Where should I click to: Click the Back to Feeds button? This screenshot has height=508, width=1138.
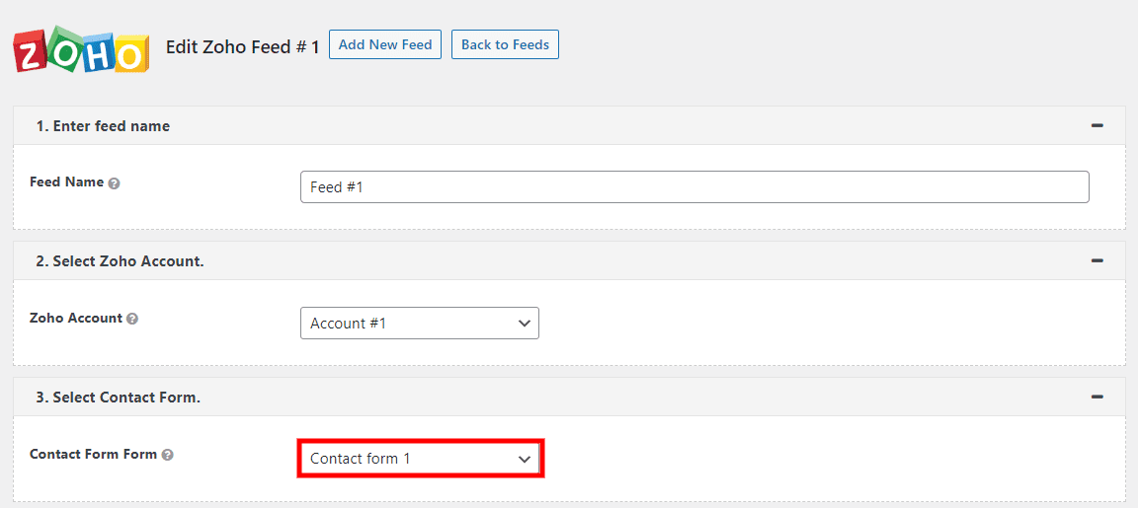(x=505, y=45)
